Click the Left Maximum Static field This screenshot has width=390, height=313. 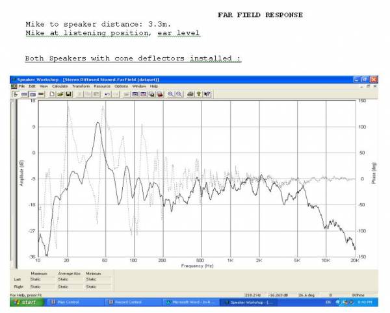[x=42, y=279]
